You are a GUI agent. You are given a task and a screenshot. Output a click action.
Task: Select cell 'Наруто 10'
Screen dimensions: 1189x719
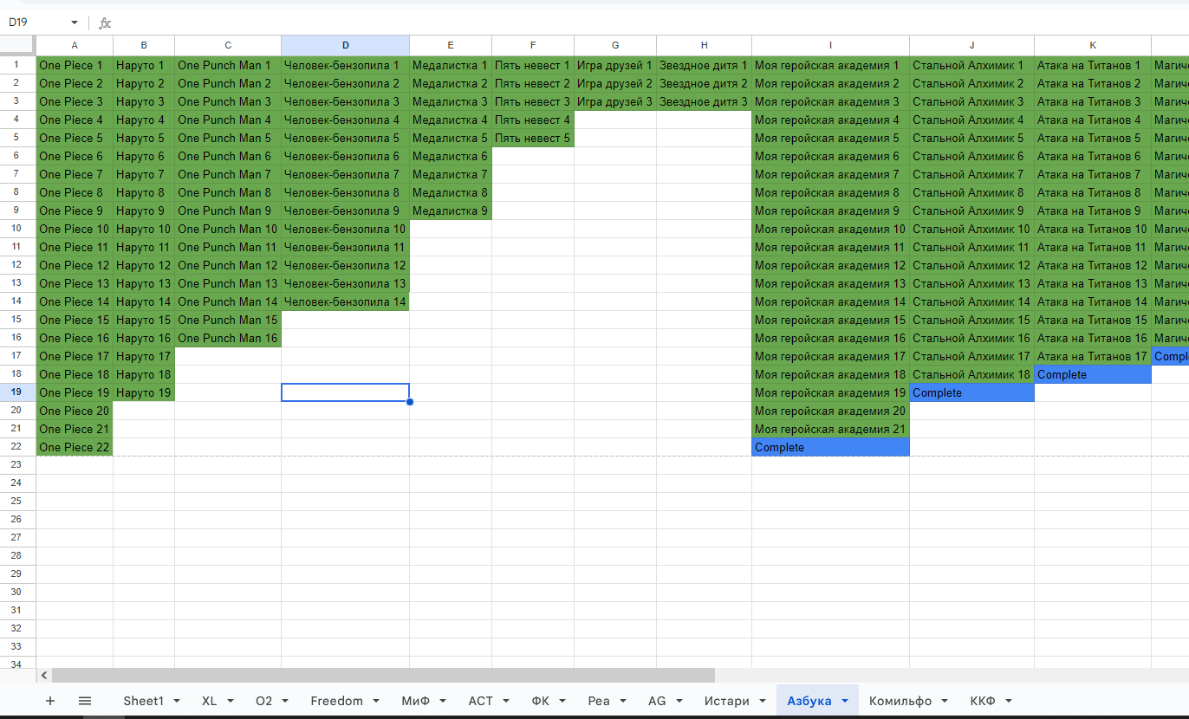point(144,229)
